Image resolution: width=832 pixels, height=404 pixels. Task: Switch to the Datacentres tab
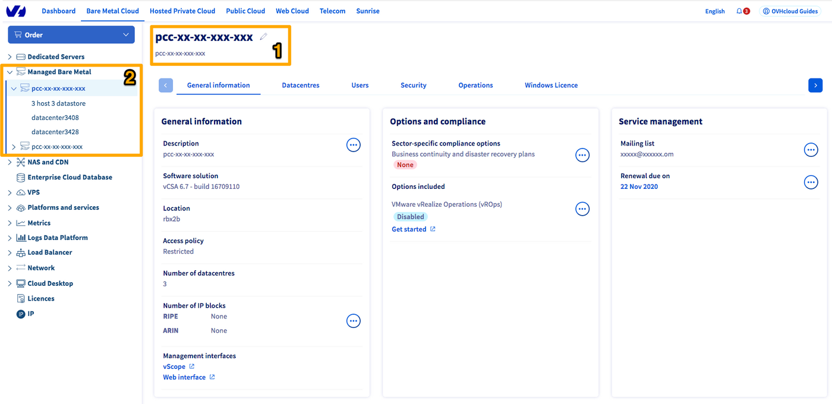tap(300, 86)
